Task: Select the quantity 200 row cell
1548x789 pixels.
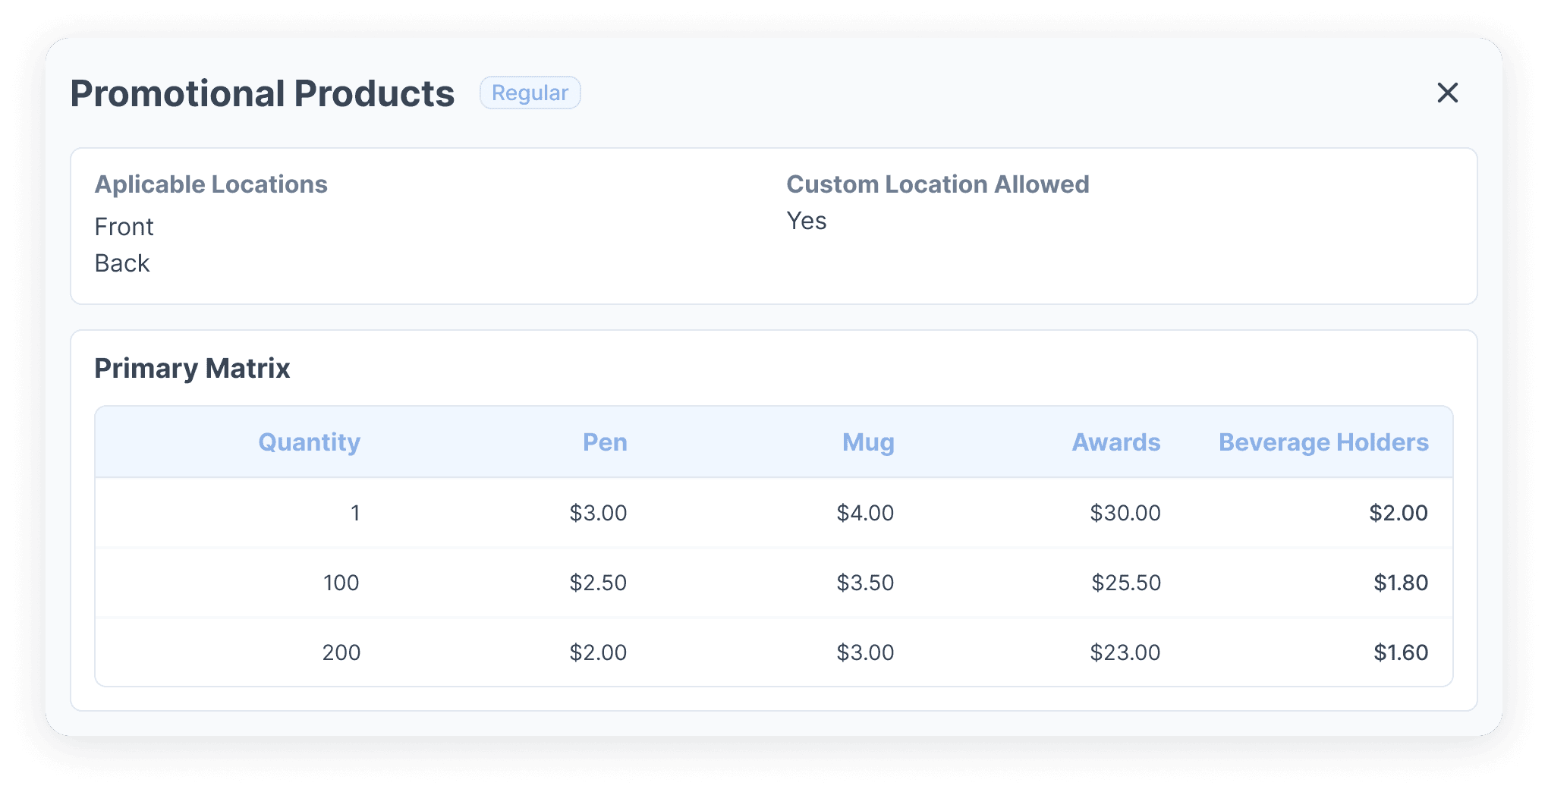Action: point(341,652)
